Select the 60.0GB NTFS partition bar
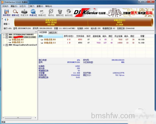 (51, 22)
